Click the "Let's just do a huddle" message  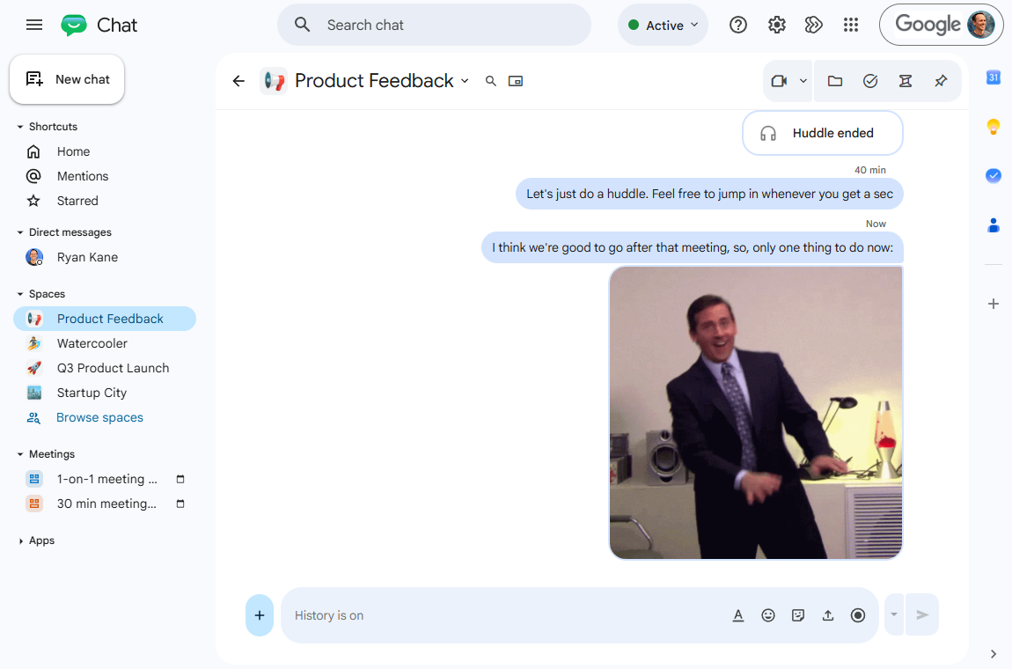click(709, 194)
